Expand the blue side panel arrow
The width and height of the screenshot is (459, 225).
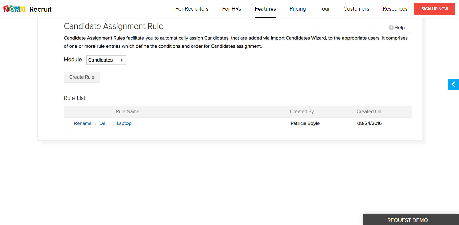[453, 84]
